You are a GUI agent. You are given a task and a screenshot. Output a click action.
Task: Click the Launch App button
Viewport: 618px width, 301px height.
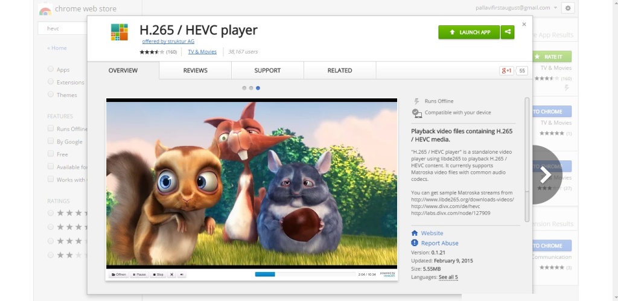tap(469, 33)
